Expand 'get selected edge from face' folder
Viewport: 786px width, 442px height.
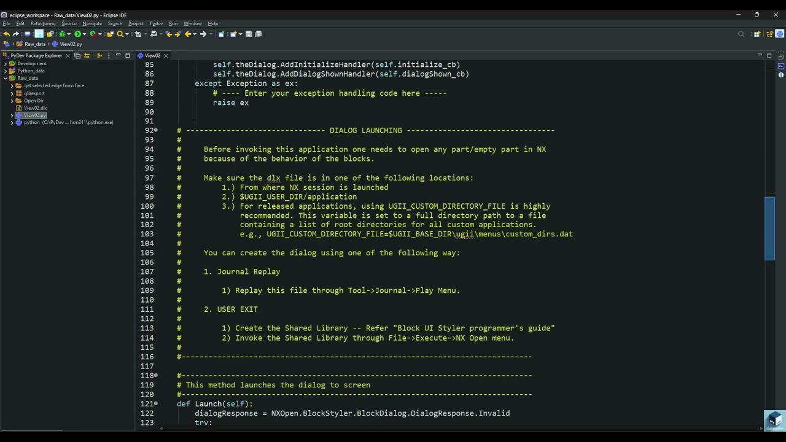point(12,85)
